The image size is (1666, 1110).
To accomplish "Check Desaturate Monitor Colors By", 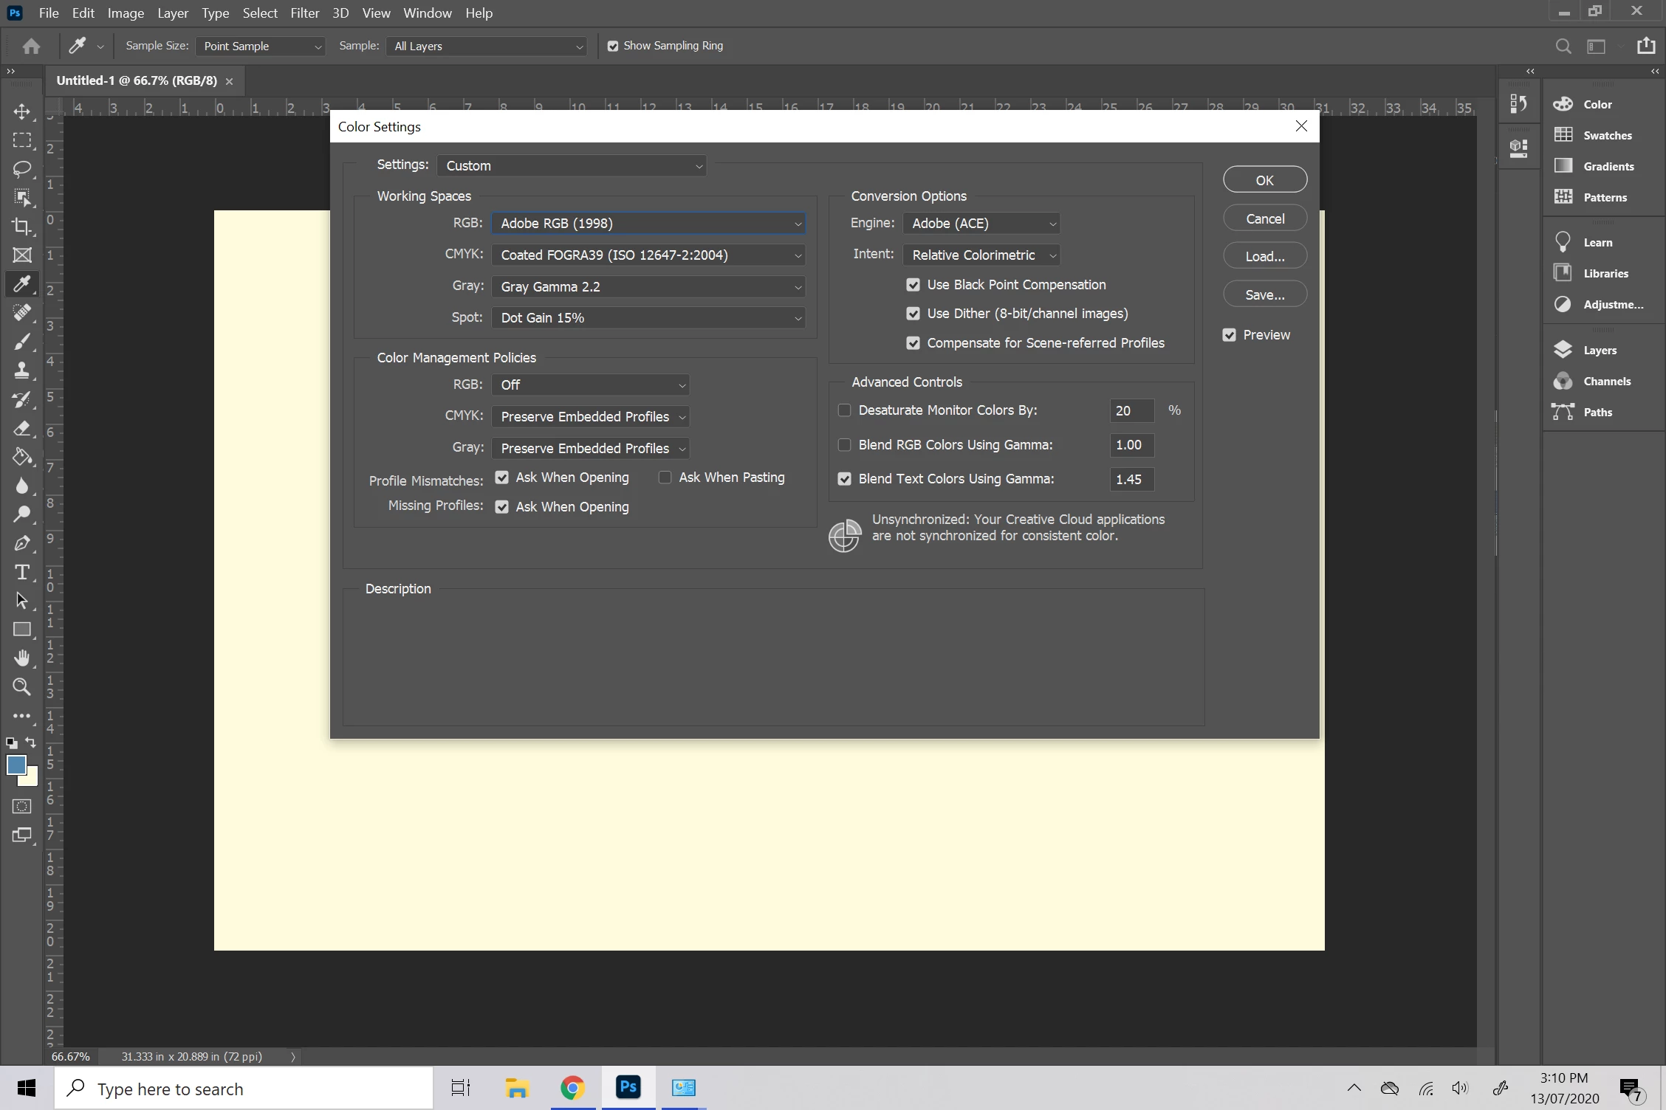I will point(845,410).
